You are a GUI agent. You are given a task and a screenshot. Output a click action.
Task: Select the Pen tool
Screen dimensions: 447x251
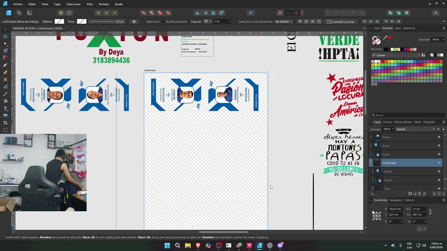pyautogui.click(x=5, y=65)
